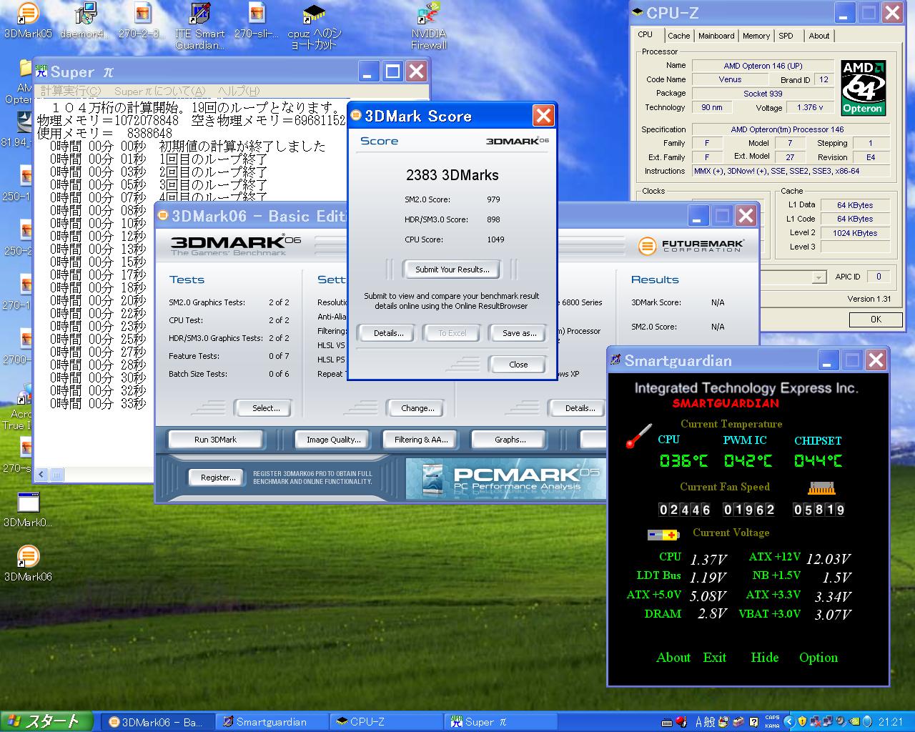Switch to Super Pi taskbar button
Screen dimensions: 915x732
point(500,722)
